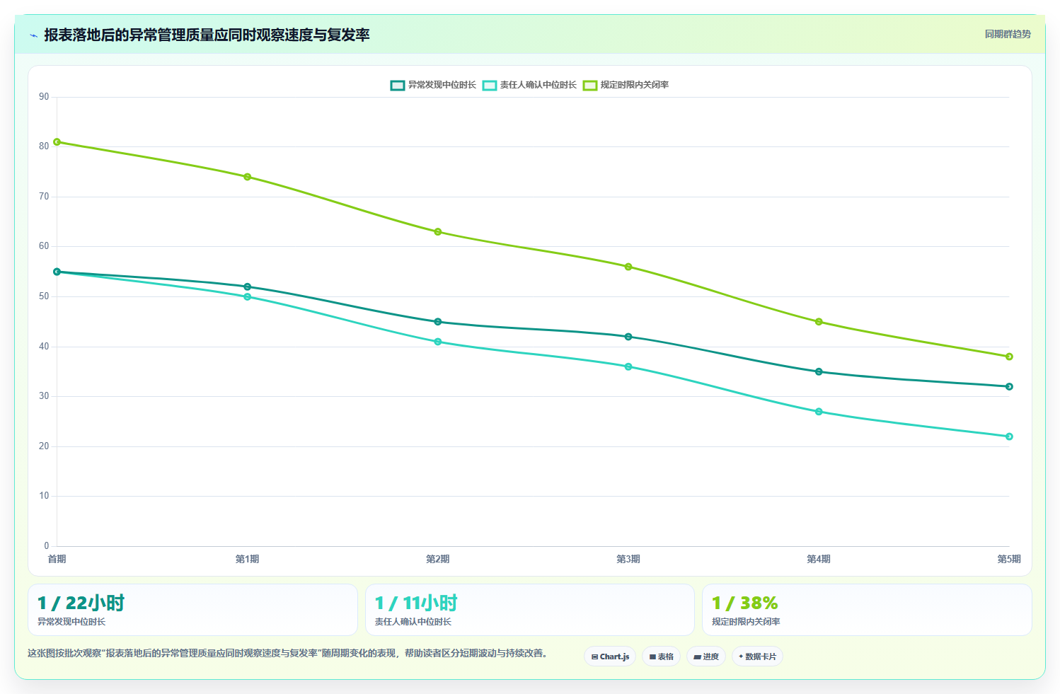
Task: Click the x-axis label 第5期
Action: [1009, 559]
